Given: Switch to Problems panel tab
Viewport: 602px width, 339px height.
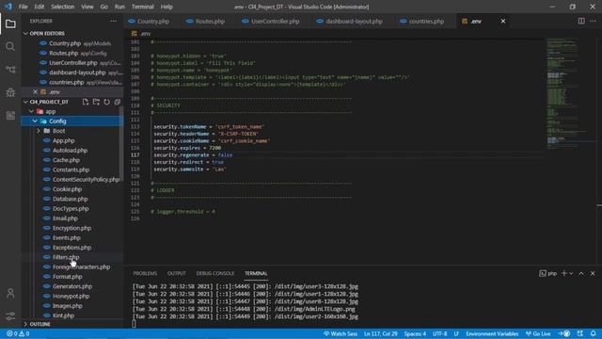Looking at the screenshot, I should [145, 273].
